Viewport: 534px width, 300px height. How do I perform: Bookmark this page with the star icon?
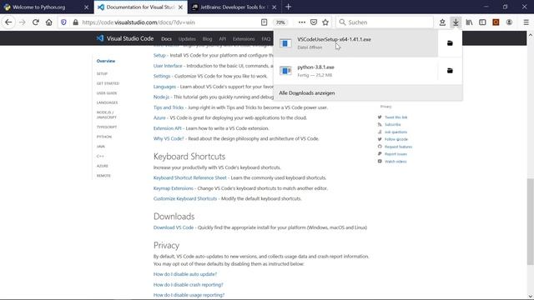(x=325, y=22)
